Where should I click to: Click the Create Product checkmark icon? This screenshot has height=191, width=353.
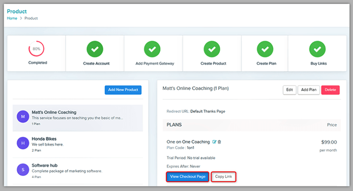coord(212,49)
